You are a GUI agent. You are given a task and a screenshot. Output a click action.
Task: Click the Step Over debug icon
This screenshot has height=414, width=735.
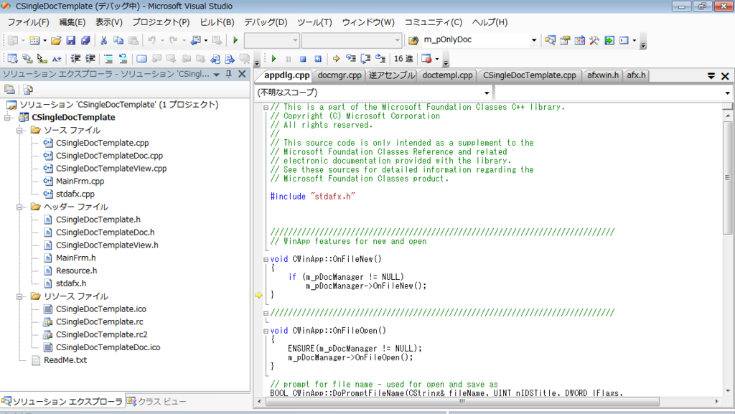365,59
